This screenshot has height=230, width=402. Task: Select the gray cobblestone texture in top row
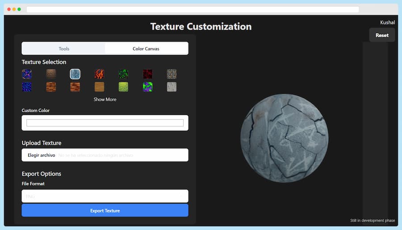point(172,74)
